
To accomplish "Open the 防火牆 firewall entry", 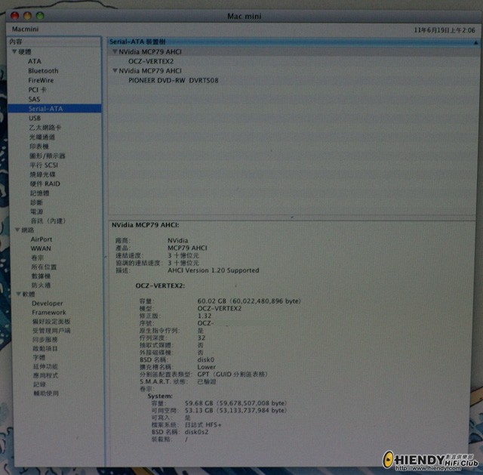I will pyautogui.click(x=41, y=285).
